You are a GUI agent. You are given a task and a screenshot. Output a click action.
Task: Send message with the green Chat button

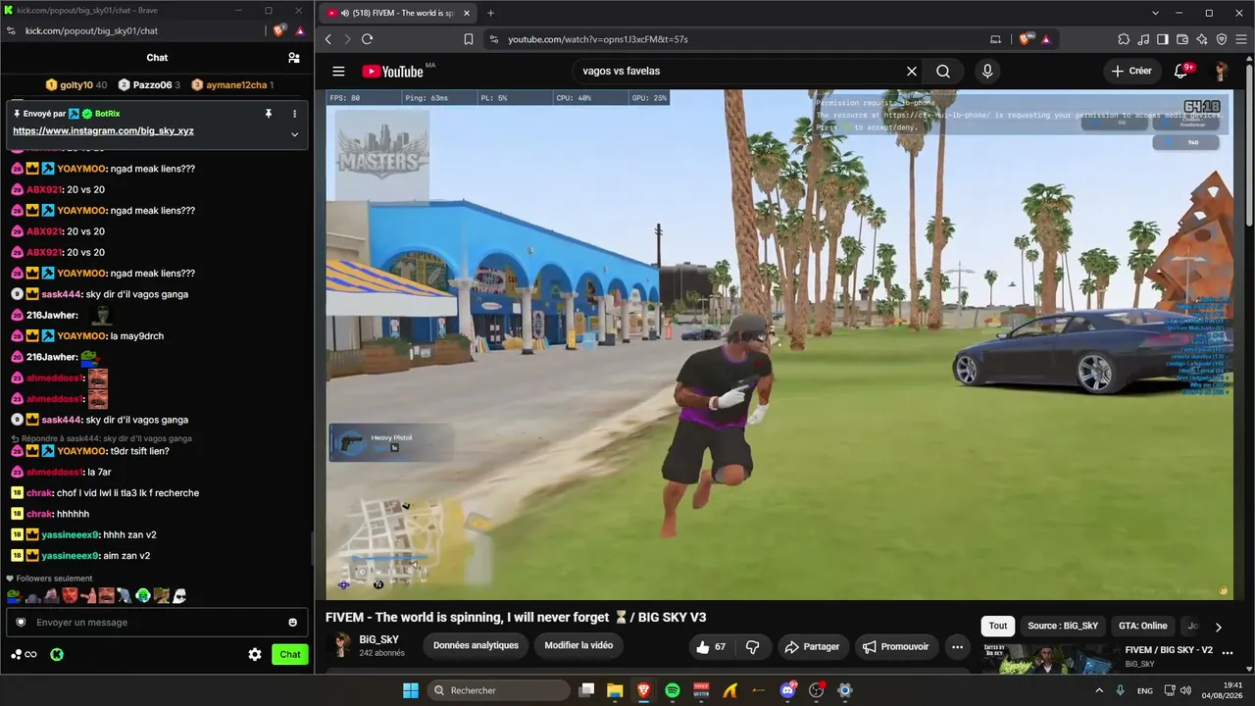(290, 654)
